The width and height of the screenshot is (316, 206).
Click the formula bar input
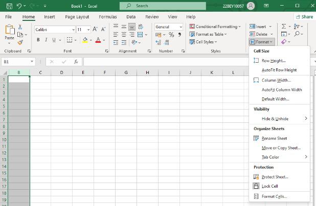pos(166,62)
